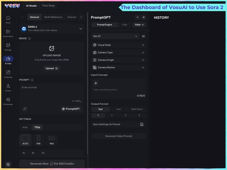Open the AI Image tool
227x170 pixels.
coord(8,46)
